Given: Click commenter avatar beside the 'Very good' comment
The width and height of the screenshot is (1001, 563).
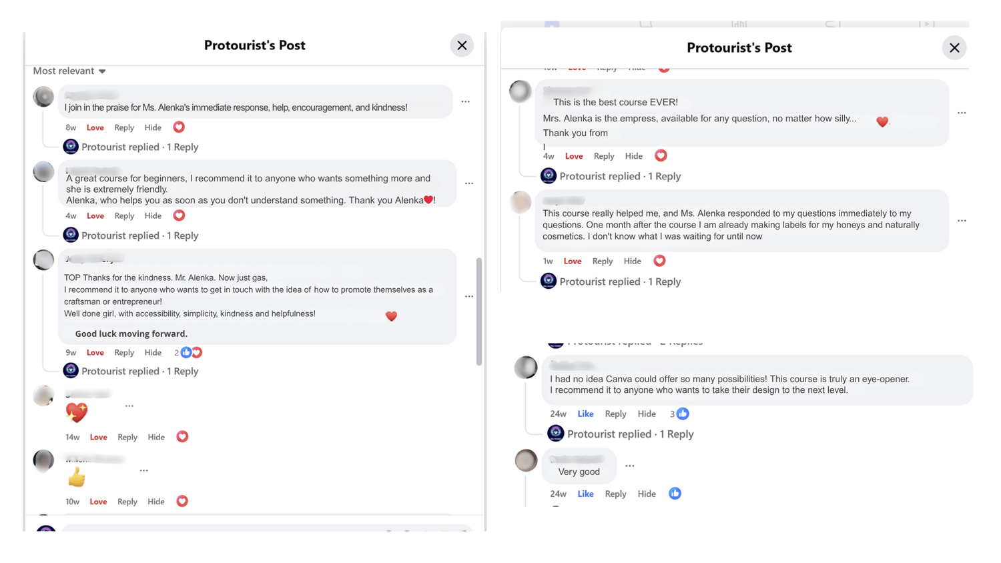Looking at the screenshot, I should [526, 460].
